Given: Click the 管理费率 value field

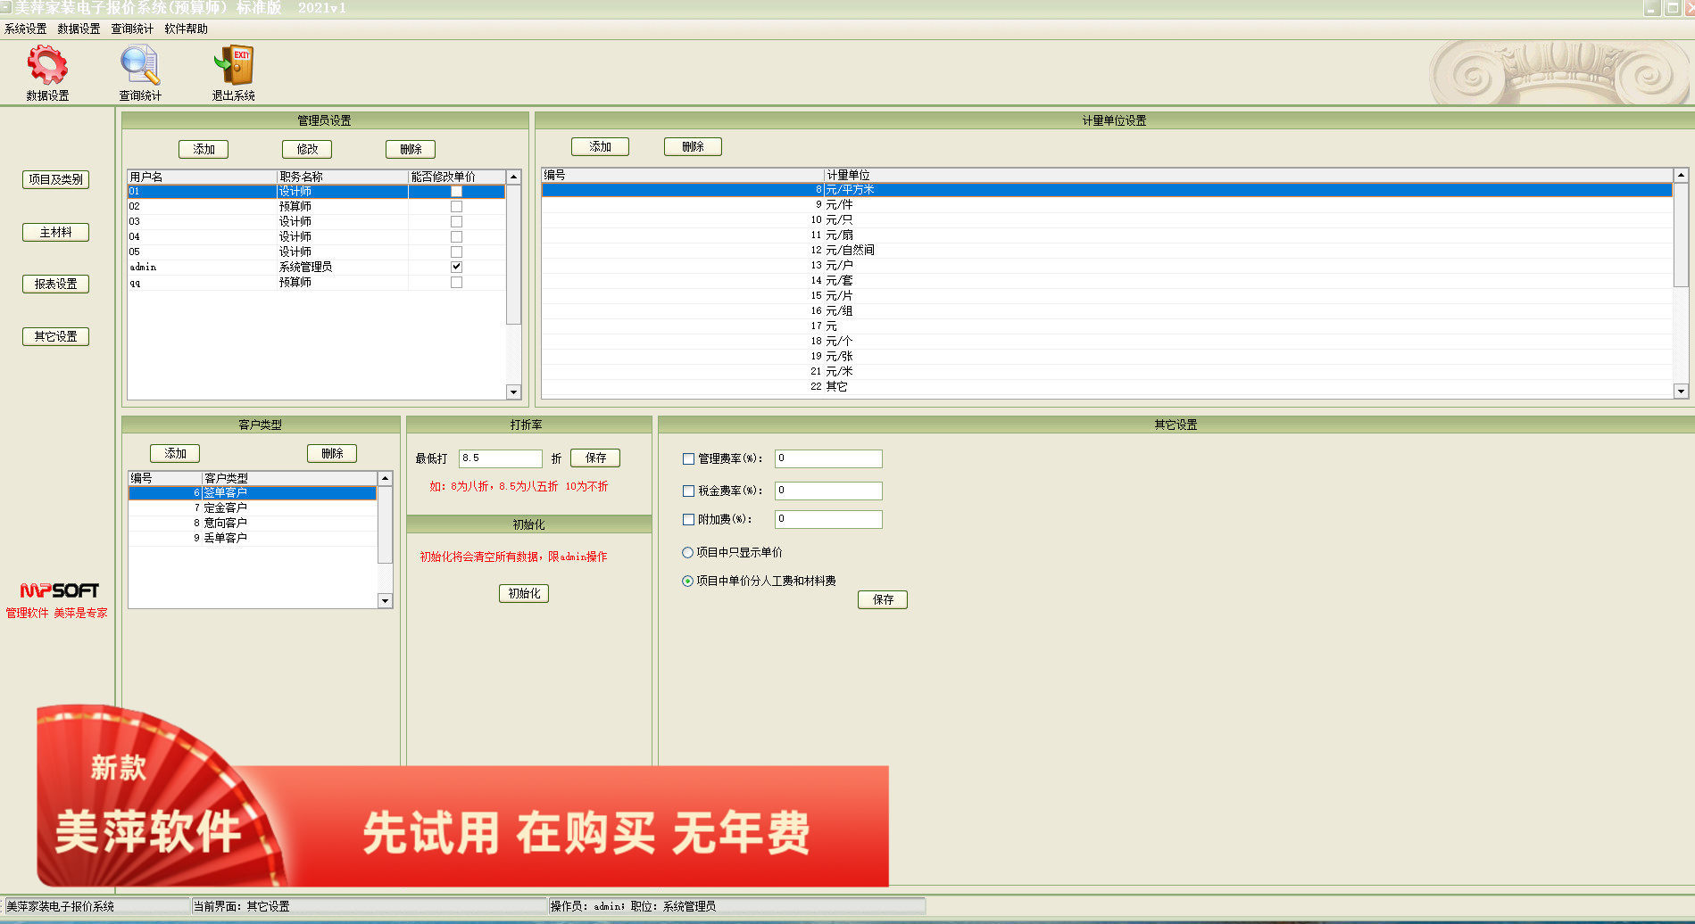Looking at the screenshot, I should 828,458.
